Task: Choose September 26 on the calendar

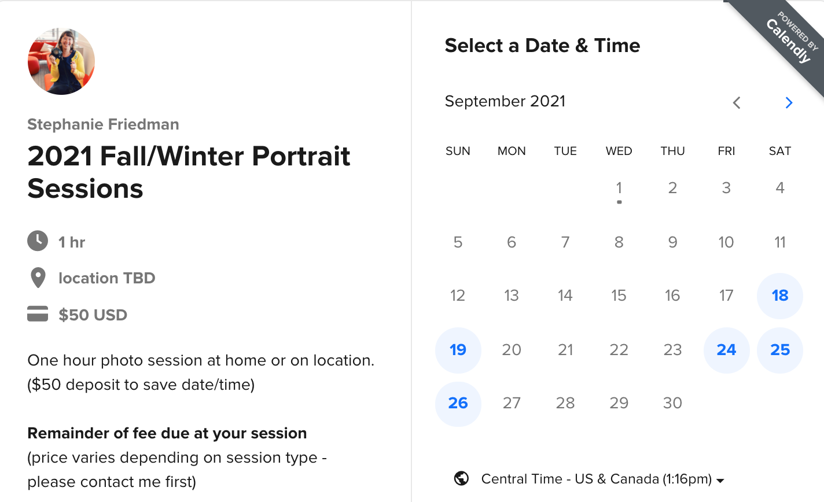Action: pos(458,403)
